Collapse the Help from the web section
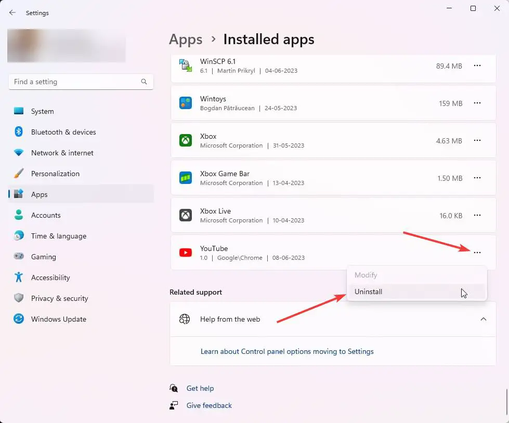509x423 pixels. pos(483,319)
